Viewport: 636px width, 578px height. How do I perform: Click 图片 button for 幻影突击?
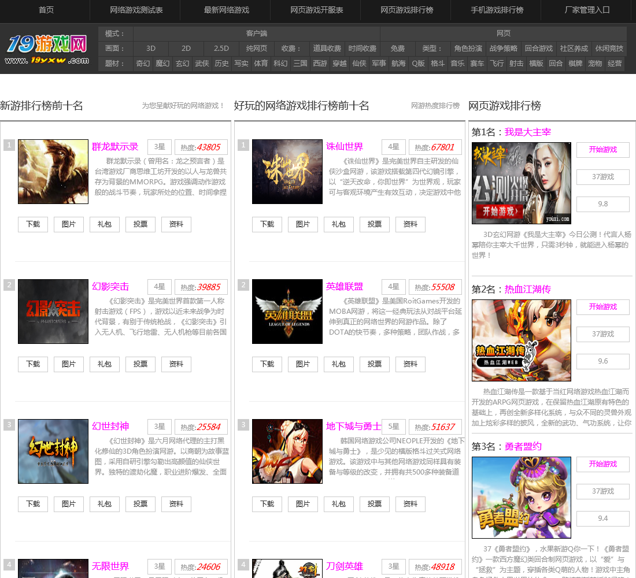click(69, 364)
